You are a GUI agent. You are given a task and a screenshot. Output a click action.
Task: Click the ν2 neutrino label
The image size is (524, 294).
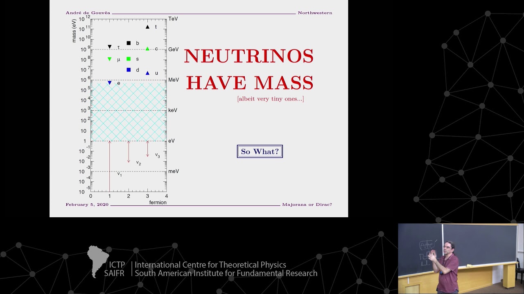[x=138, y=163]
